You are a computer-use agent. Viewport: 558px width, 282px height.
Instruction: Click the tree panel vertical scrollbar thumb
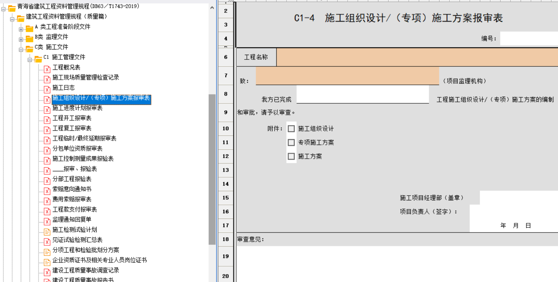coord(212,169)
